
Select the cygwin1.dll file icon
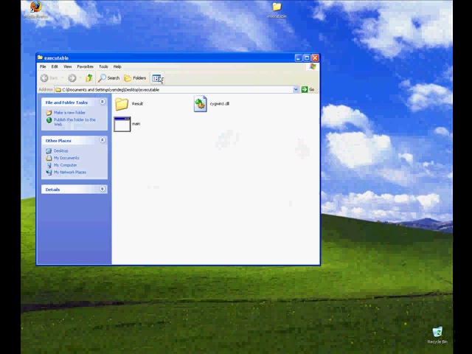pyautogui.click(x=200, y=104)
